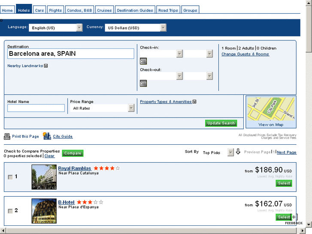Click the Hotel Name input field

point(36,108)
